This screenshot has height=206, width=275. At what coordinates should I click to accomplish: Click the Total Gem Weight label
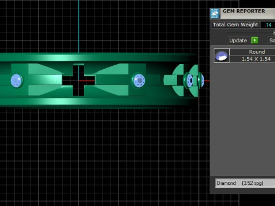(x=235, y=25)
